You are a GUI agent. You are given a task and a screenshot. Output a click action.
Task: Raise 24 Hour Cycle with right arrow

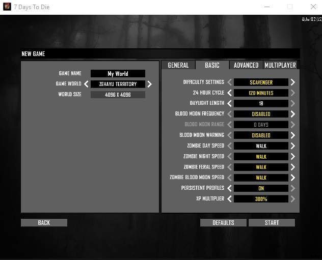point(293,93)
